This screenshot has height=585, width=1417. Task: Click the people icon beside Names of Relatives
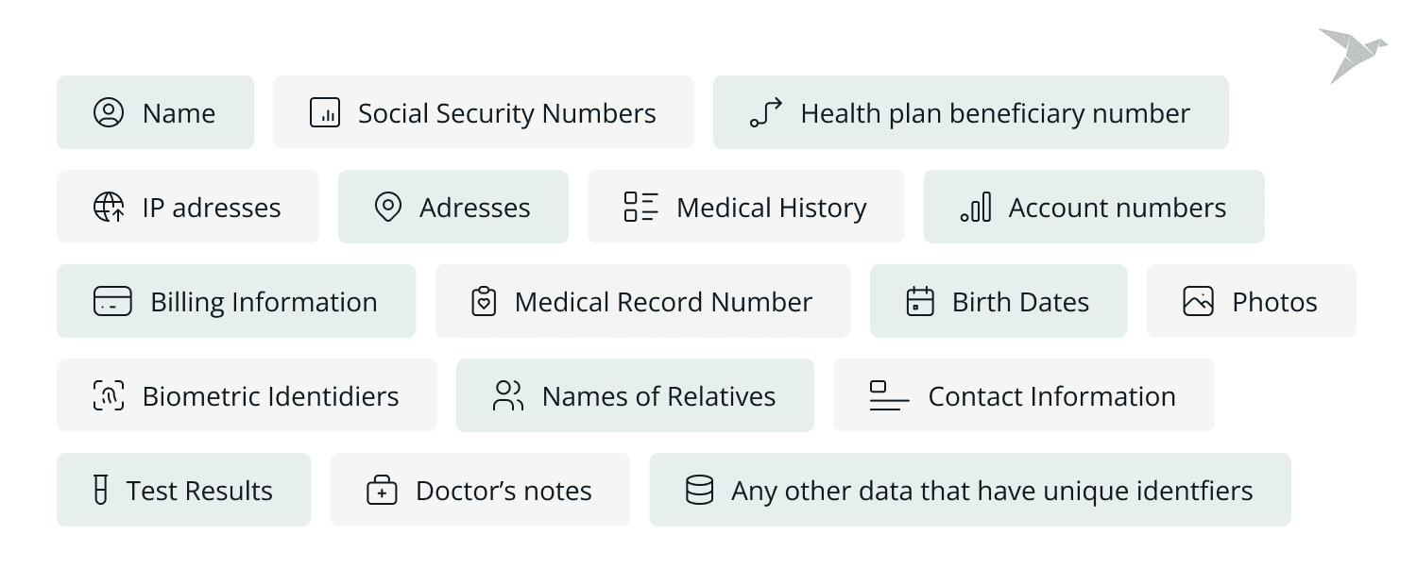[508, 396]
